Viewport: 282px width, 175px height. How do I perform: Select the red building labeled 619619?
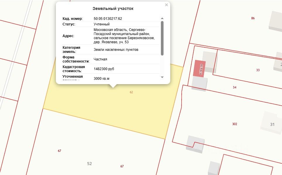pyautogui.click(x=200, y=68)
